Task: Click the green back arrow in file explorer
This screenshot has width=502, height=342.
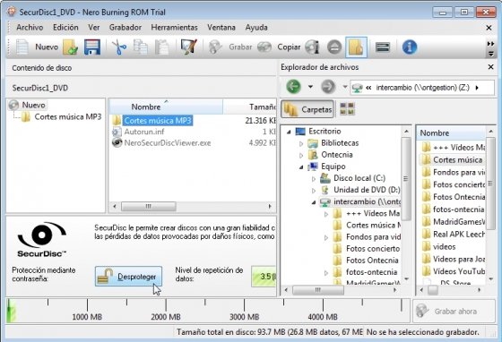Action: [293, 87]
